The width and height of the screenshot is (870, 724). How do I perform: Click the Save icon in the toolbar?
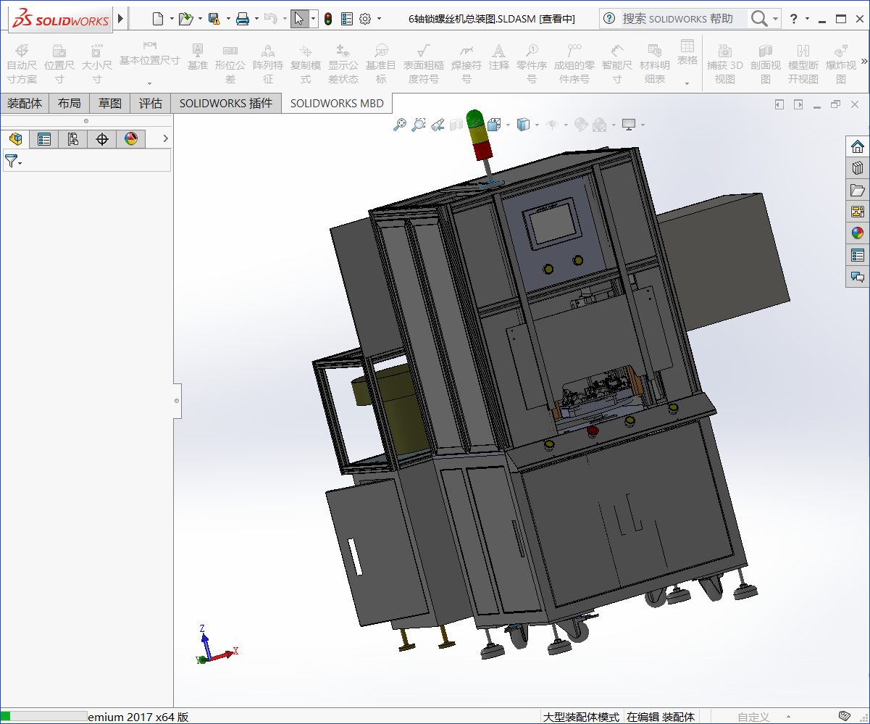pyautogui.click(x=214, y=19)
